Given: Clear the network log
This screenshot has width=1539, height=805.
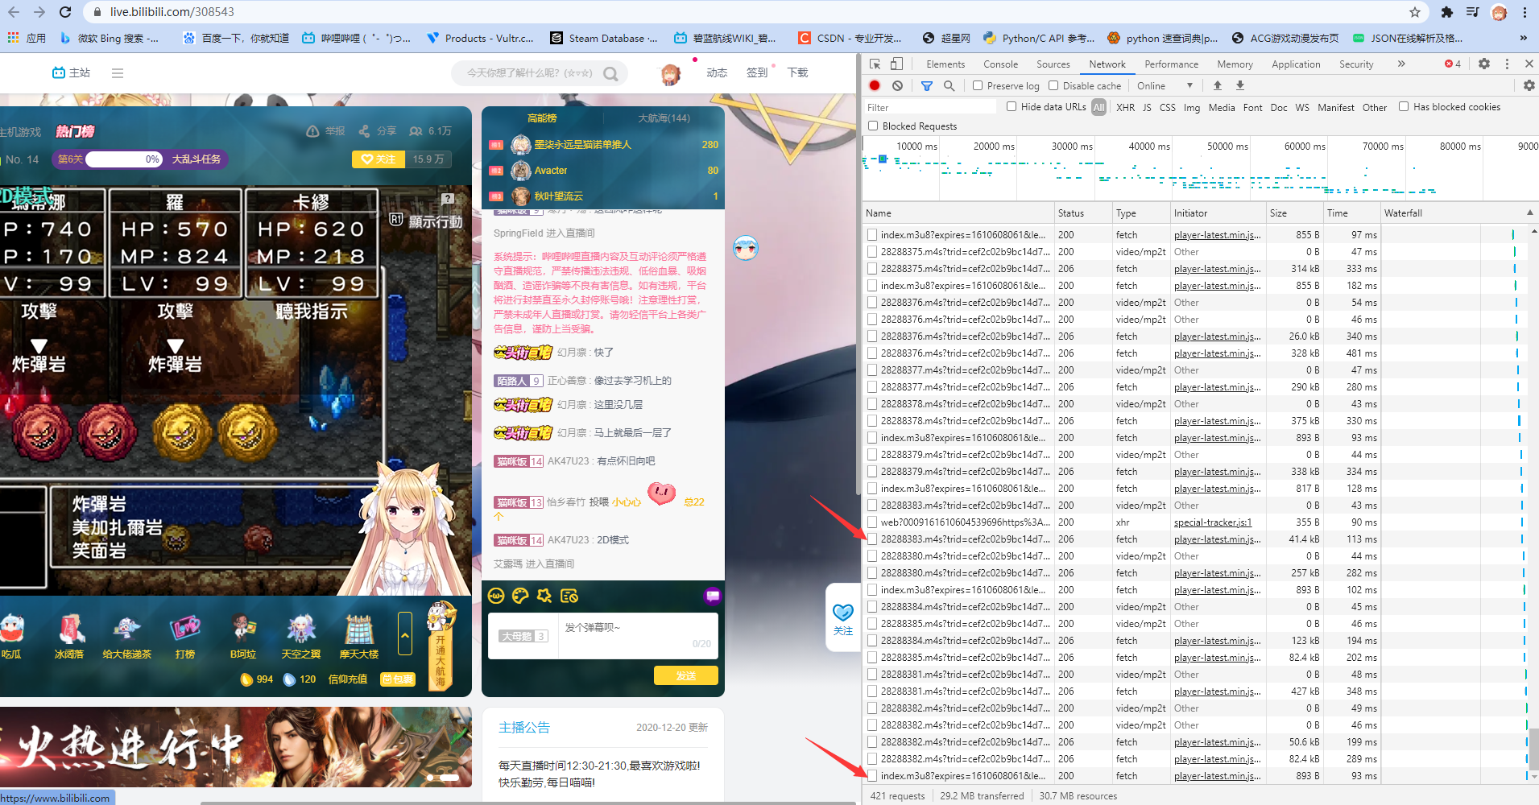Looking at the screenshot, I should pos(897,85).
